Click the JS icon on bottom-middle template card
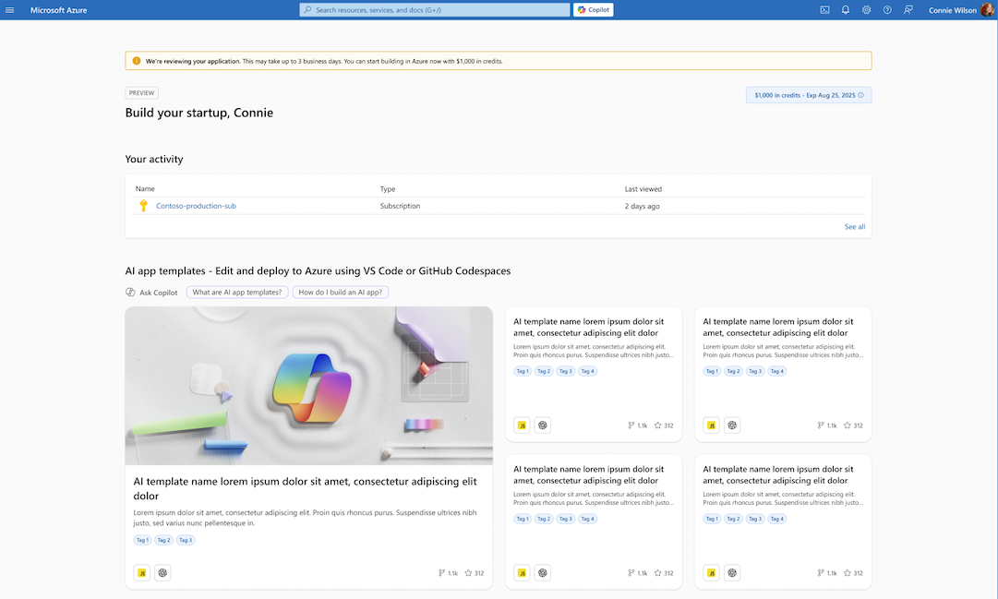 click(x=522, y=573)
